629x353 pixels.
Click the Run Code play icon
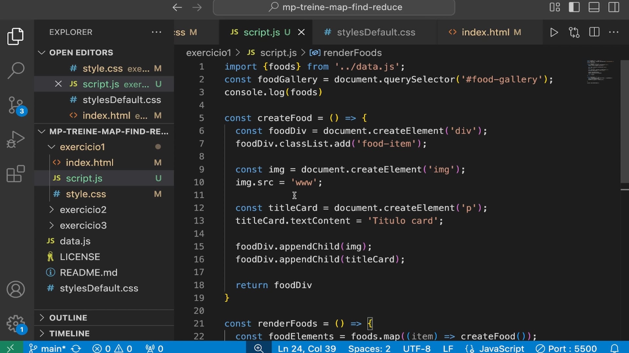[x=554, y=32]
